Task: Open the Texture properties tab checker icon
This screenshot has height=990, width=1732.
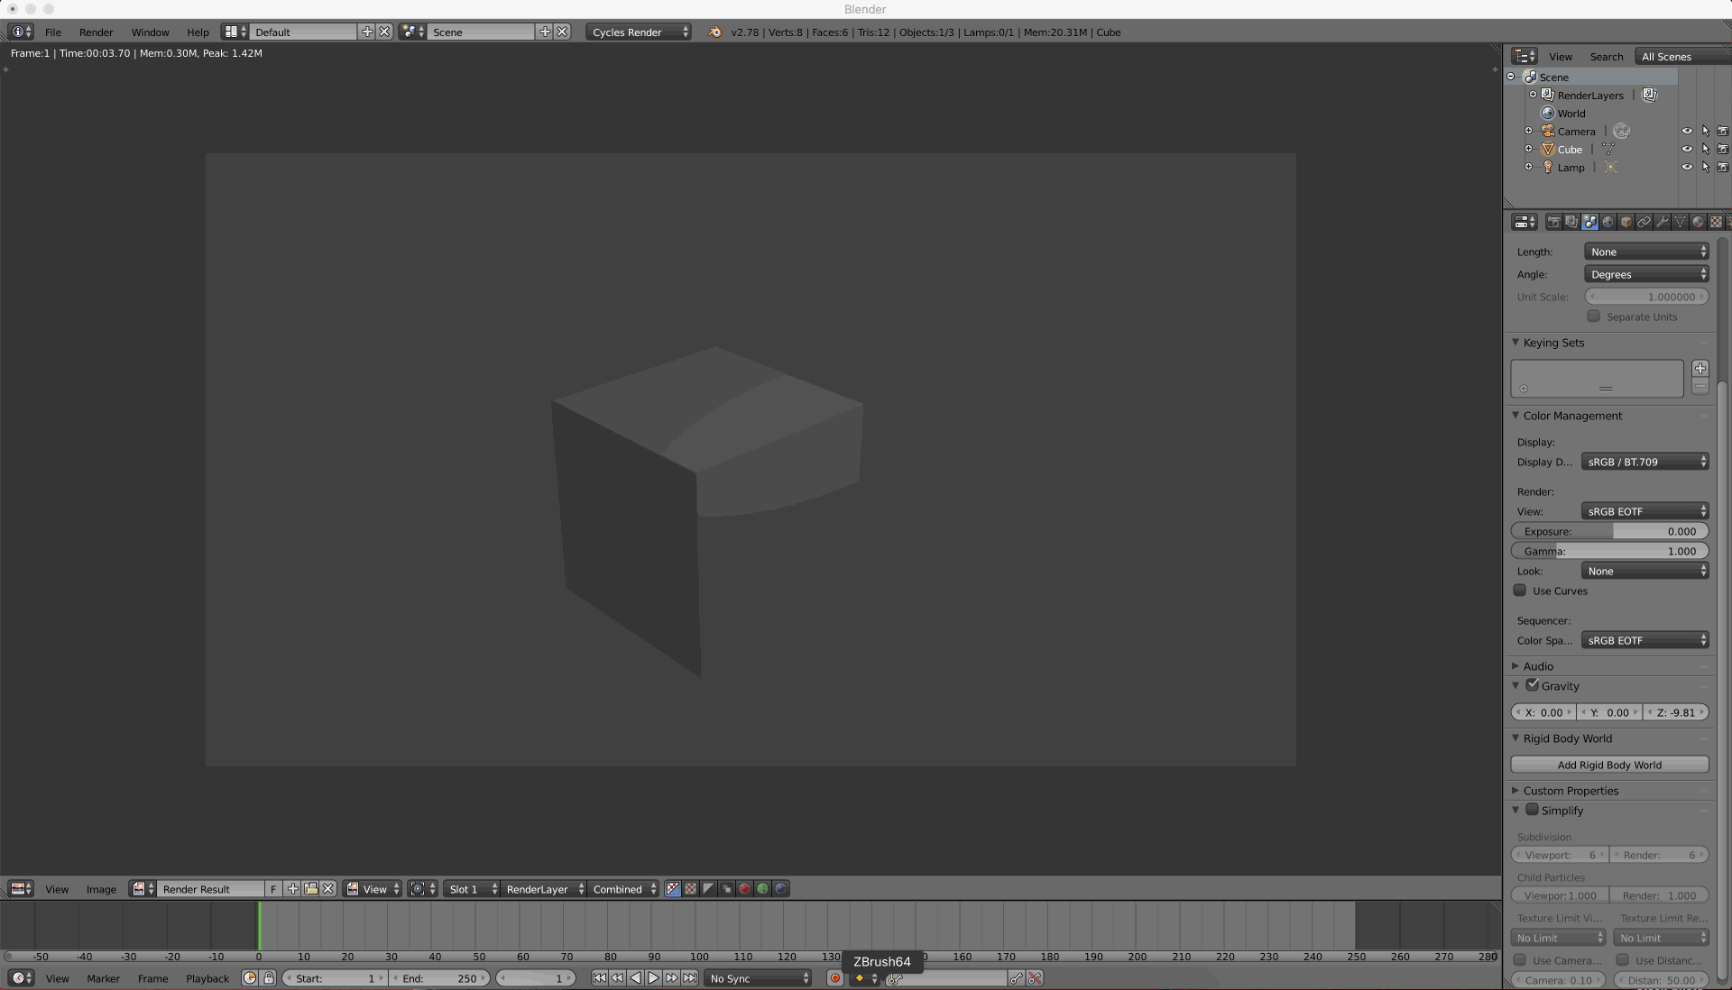Action: click(1716, 222)
